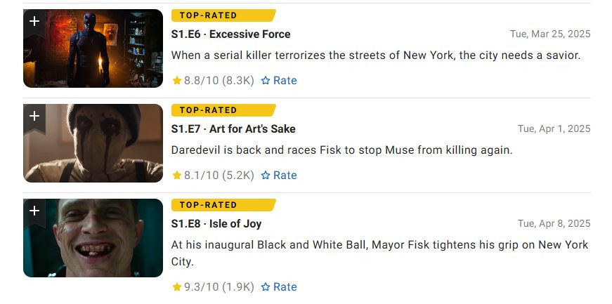Add Excessive Force to watchlist with plus ribbon
The width and height of the screenshot is (612, 304).
pyautogui.click(x=34, y=23)
